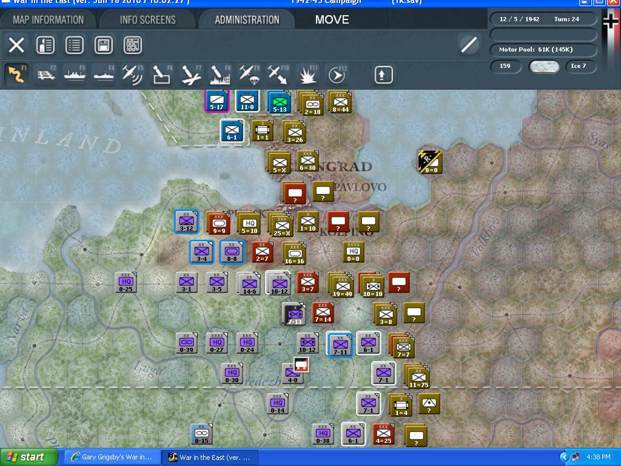Select German unit 8-8 counter
This screenshot has width=621, height=466.
[232, 252]
